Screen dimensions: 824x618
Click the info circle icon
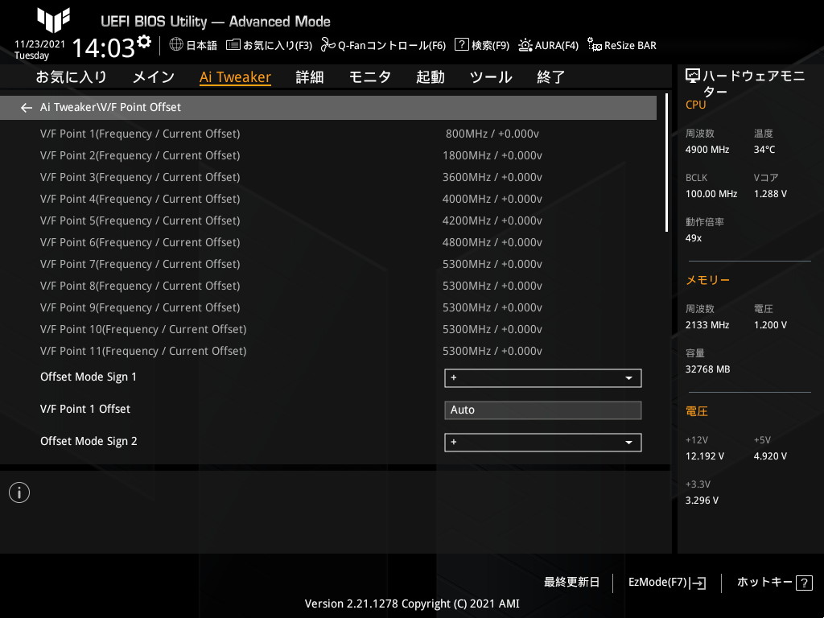[19, 493]
